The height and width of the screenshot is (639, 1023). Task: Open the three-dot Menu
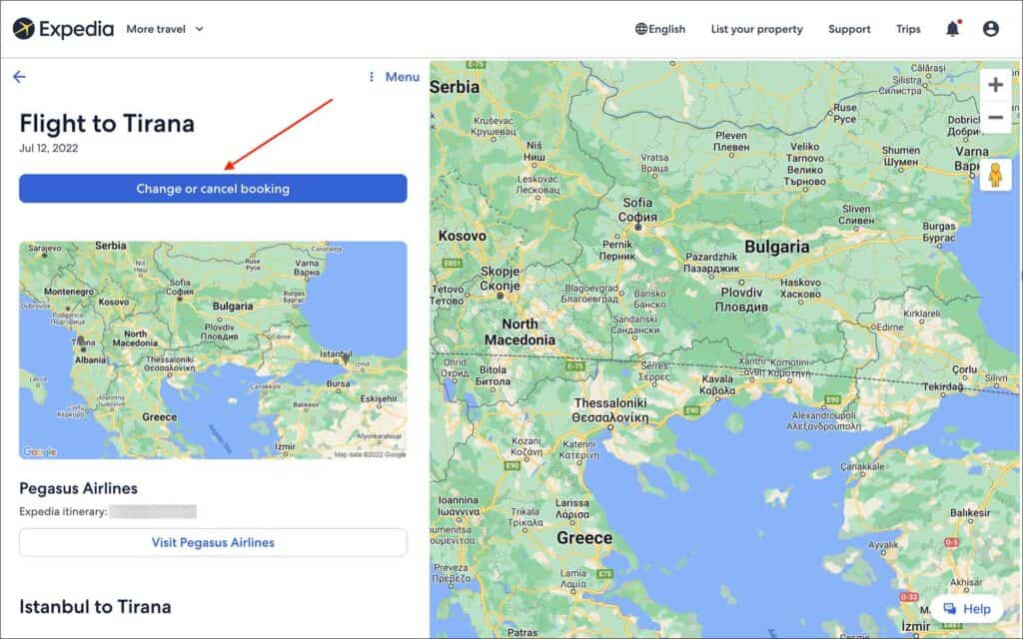tap(394, 76)
